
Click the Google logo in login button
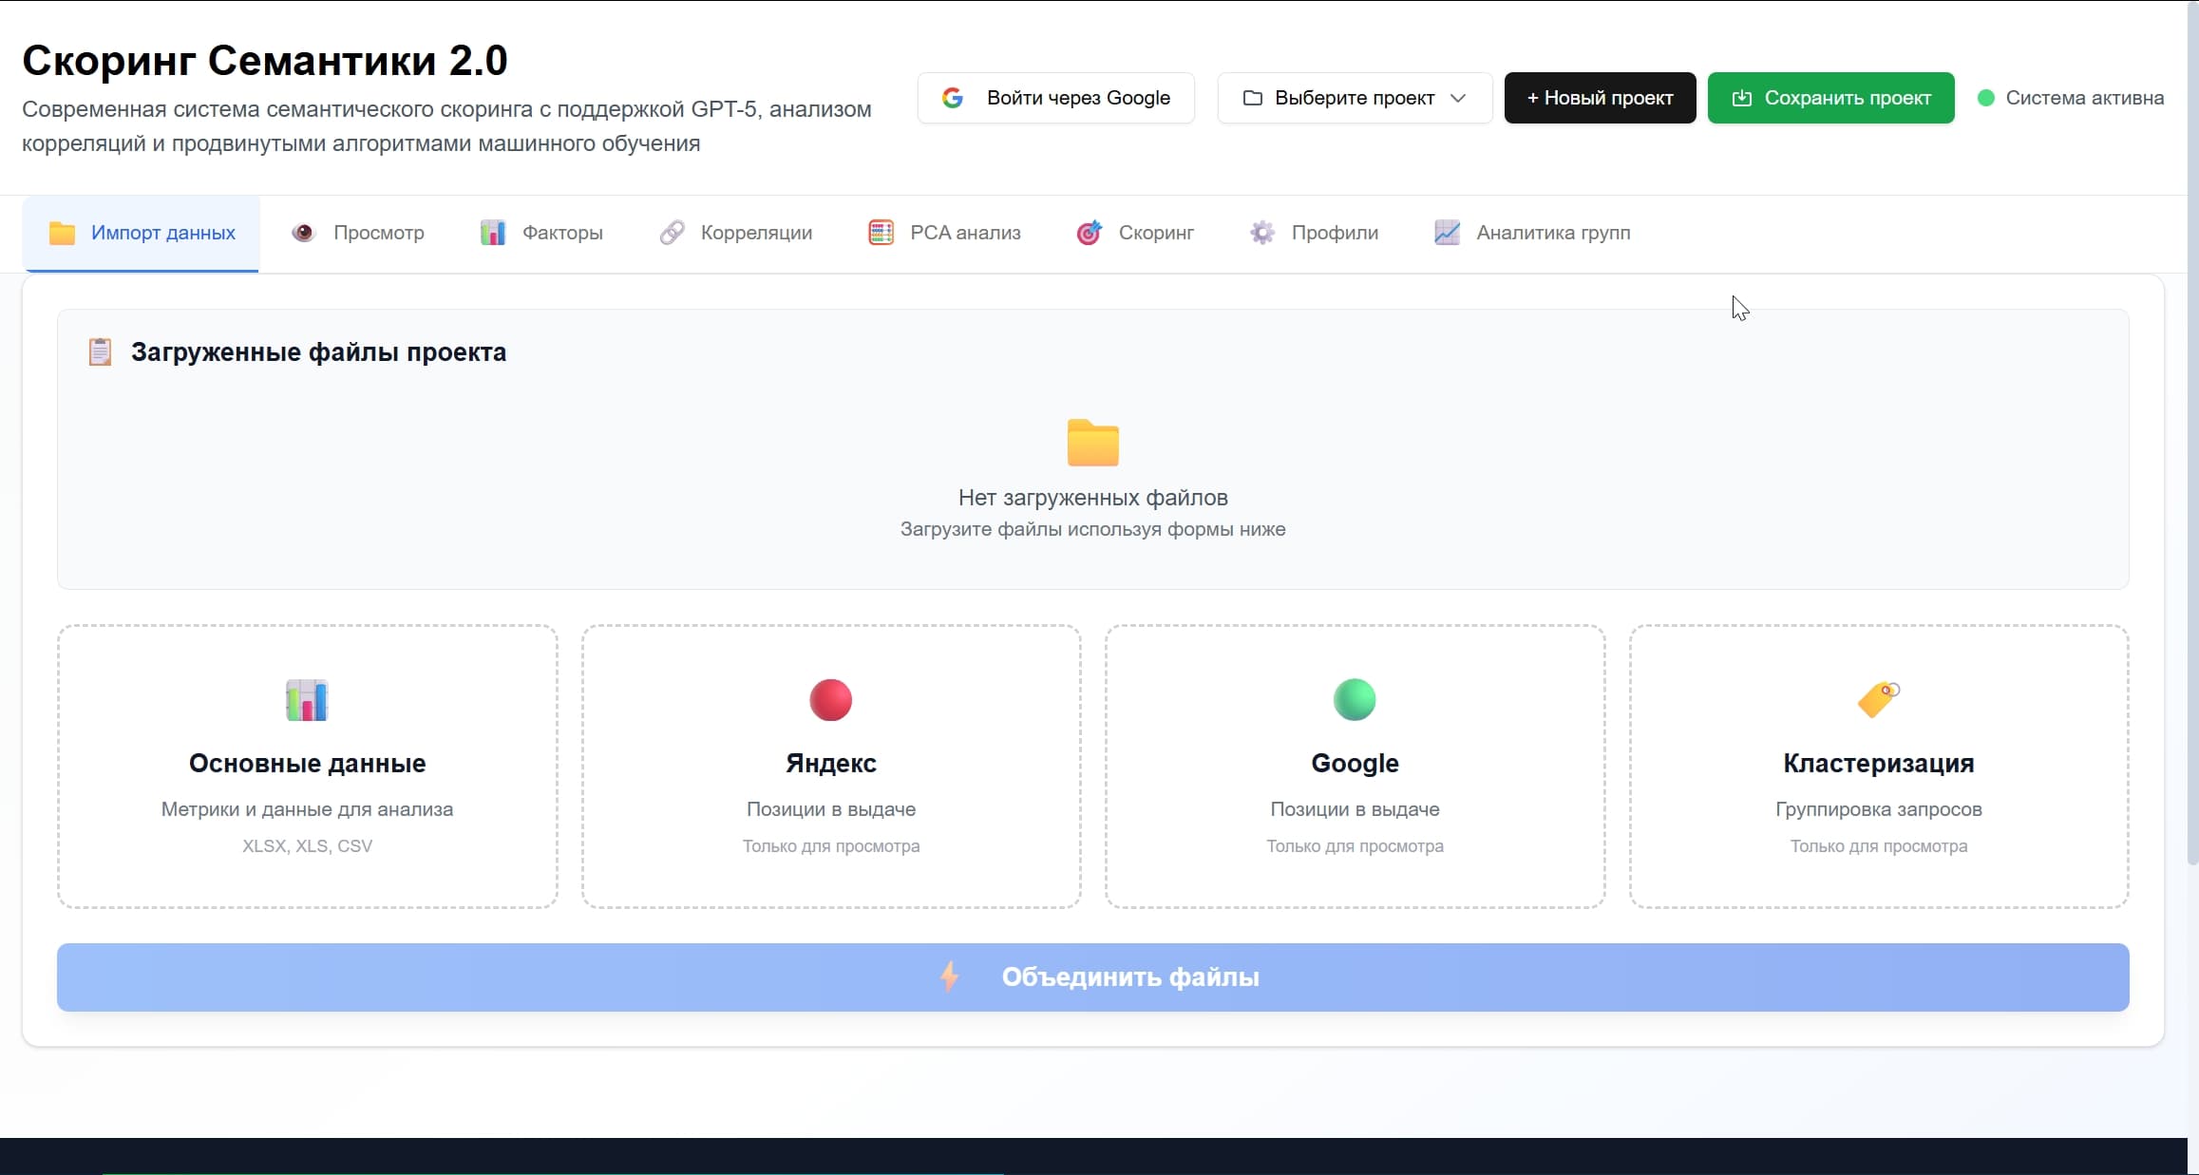pos(953,98)
